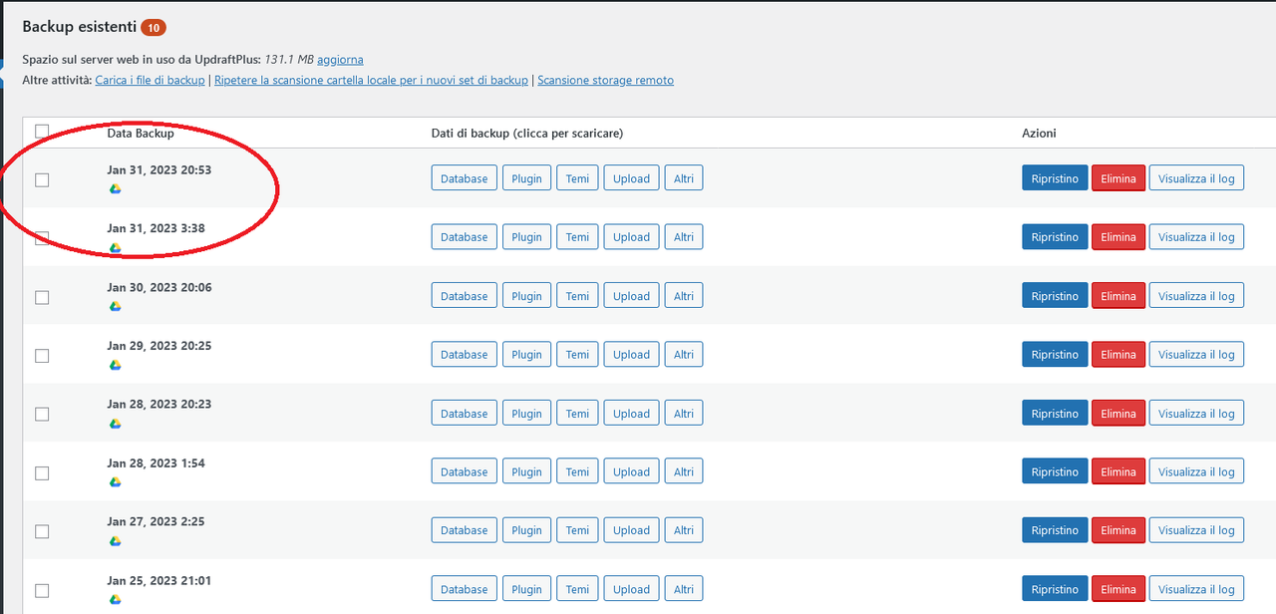1276x614 pixels.
Task: Download Plugin from Jan 30 20:06 backup
Action: pos(527,296)
